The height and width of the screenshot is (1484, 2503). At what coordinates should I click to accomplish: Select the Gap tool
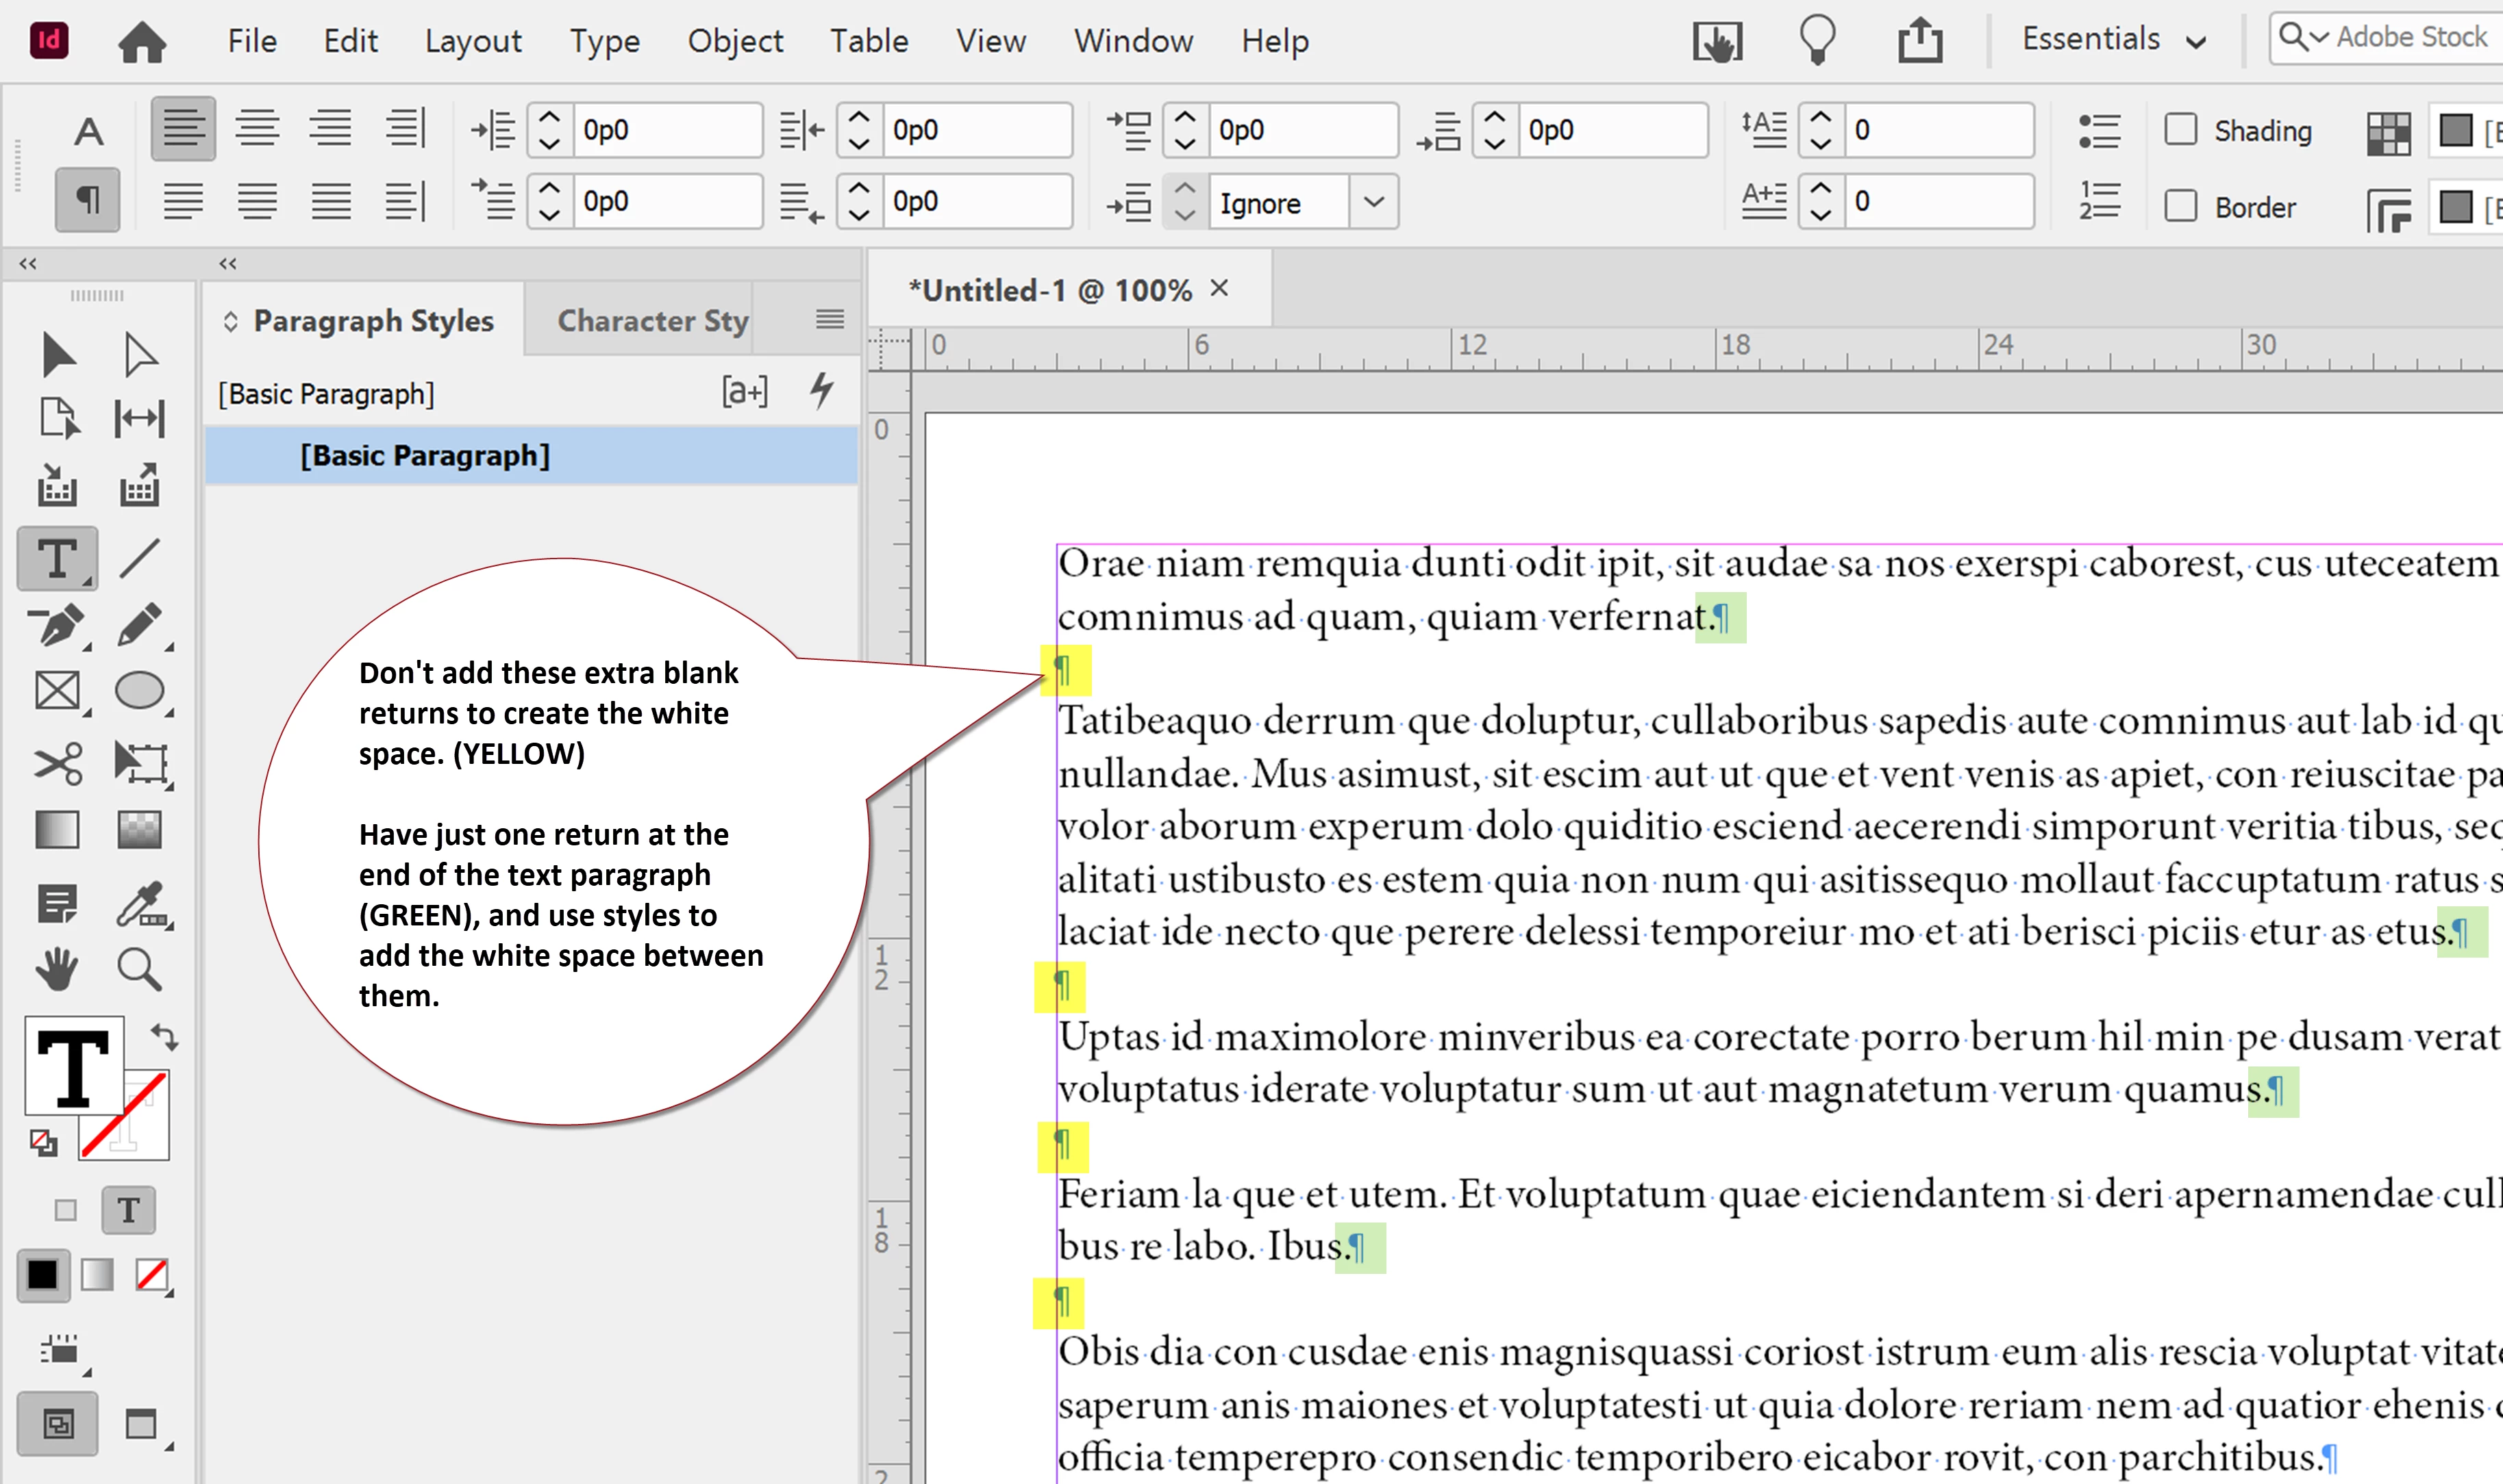pyautogui.click(x=139, y=418)
